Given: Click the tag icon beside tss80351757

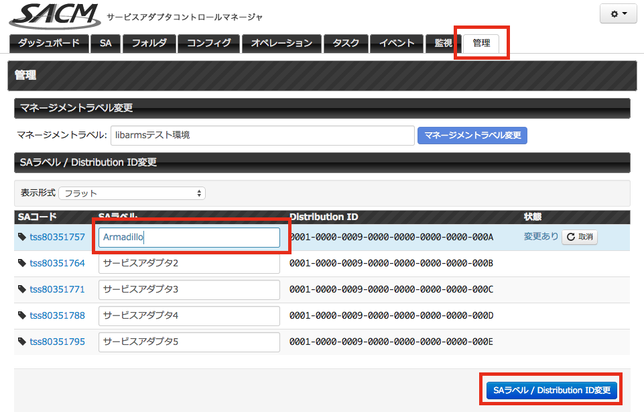Looking at the screenshot, I should 22,237.
